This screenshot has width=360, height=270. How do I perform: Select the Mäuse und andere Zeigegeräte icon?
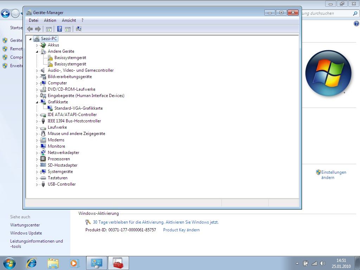click(x=43, y=134)
